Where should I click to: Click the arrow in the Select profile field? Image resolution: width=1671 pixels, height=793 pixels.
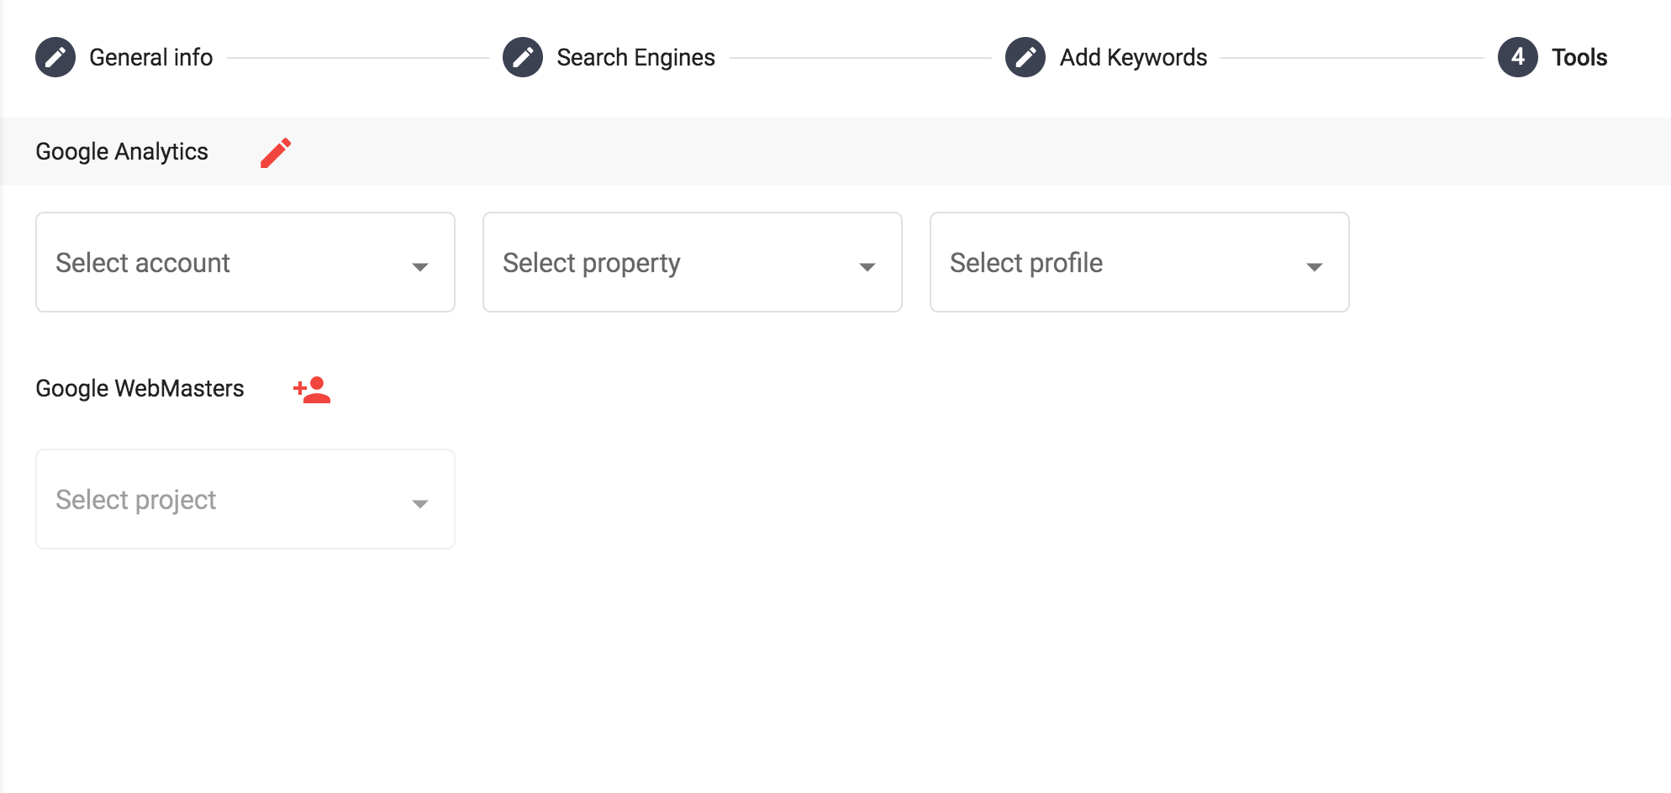pos(1315,267)
